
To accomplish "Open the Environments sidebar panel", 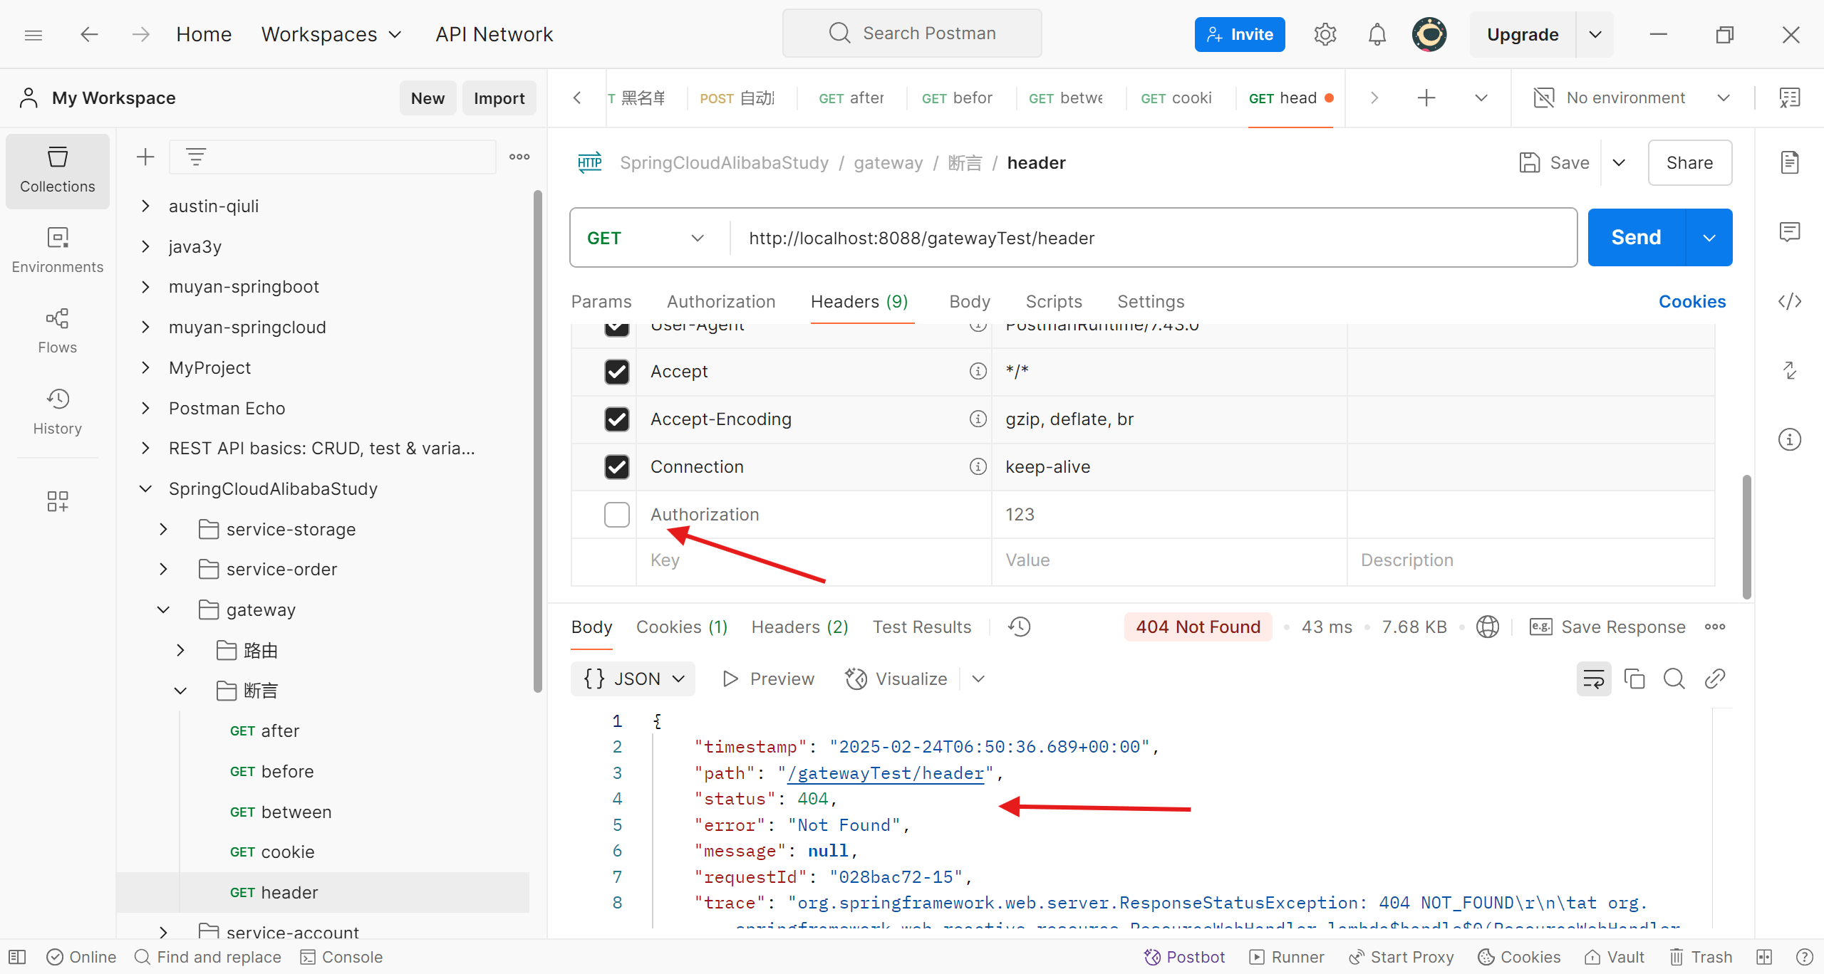I will 57,250.
